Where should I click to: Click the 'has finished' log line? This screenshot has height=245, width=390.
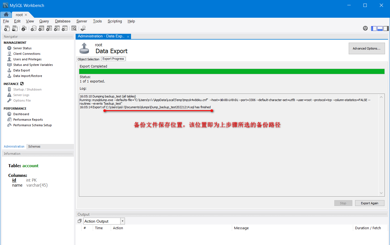[145, 107]
